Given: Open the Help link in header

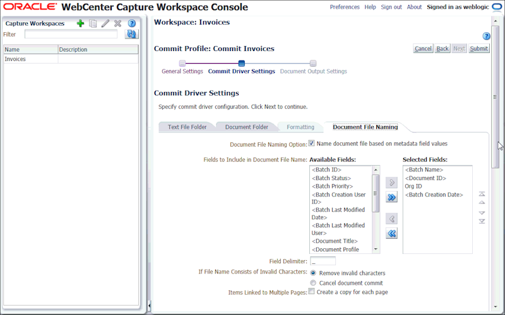Looking at the screenshot, I should coord(370,7).
